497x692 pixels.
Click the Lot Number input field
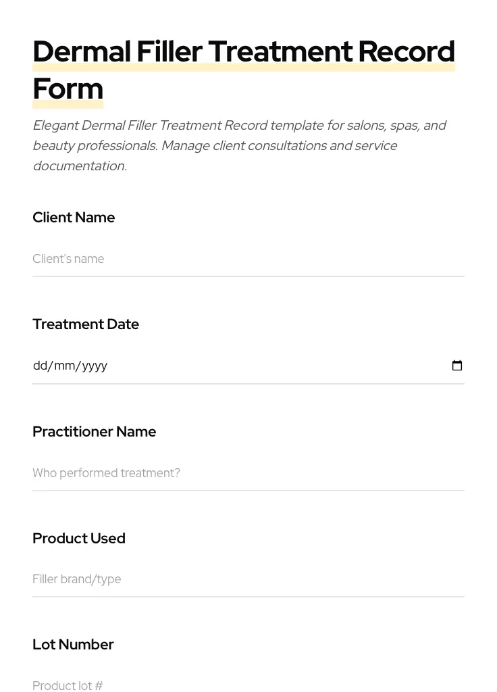[248, 685]
